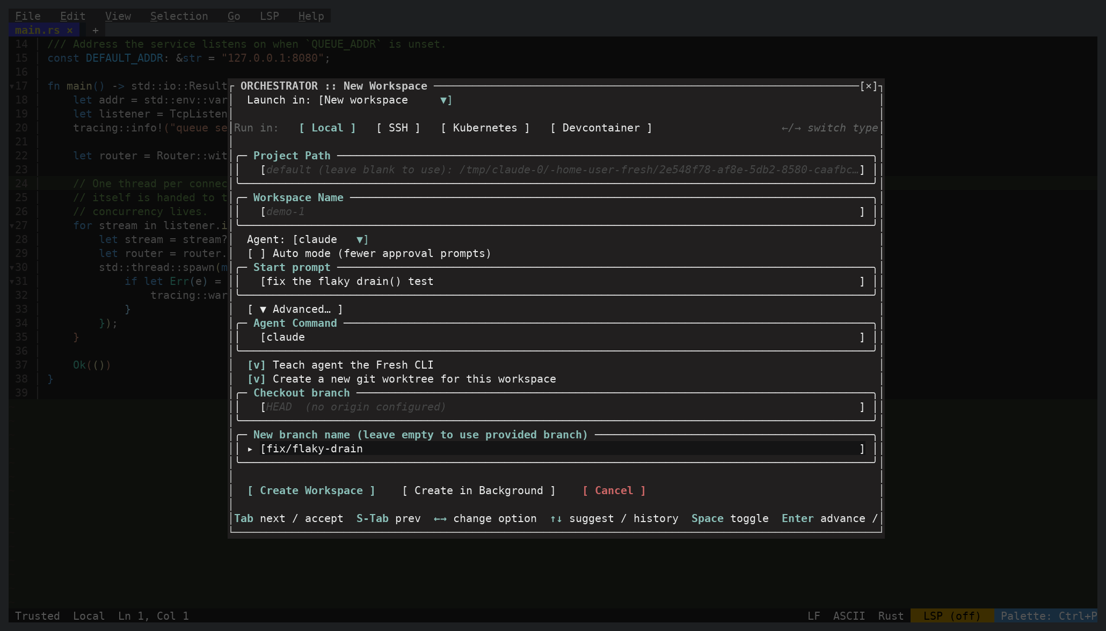Fold the if let block at line 31
The height and width of the screenshot is (631, 1106).
(x=12, y=281)
